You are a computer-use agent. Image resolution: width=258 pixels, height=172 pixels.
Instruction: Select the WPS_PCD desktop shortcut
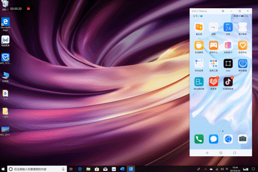pos(5,59)
